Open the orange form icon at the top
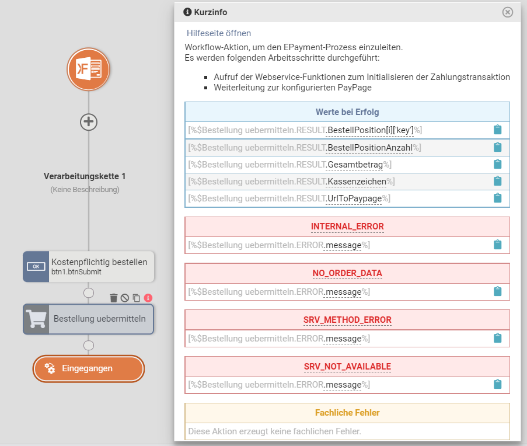527x446 pixels. pos(88,69)
